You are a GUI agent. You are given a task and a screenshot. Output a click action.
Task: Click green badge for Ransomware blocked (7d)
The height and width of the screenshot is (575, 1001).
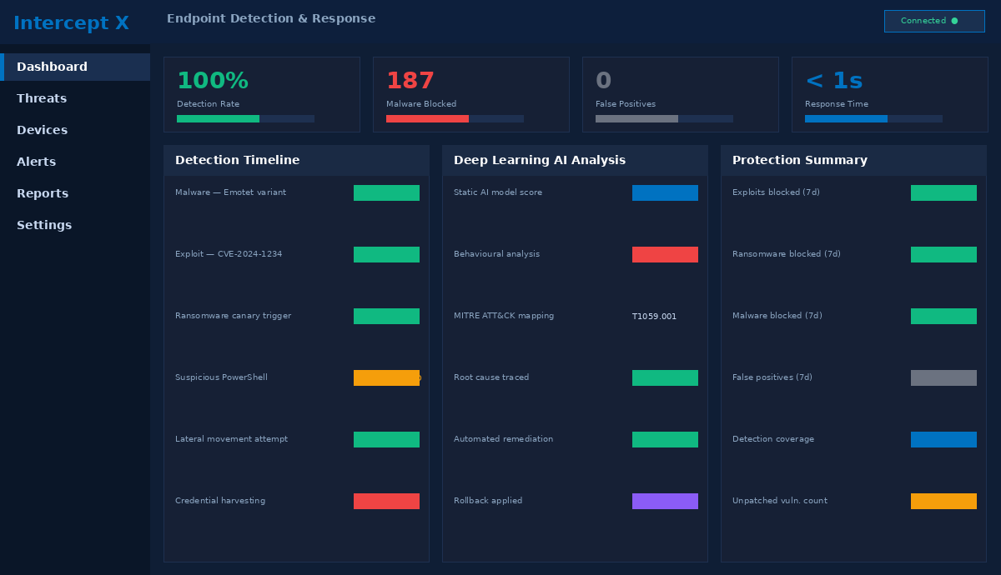[943, 254]
